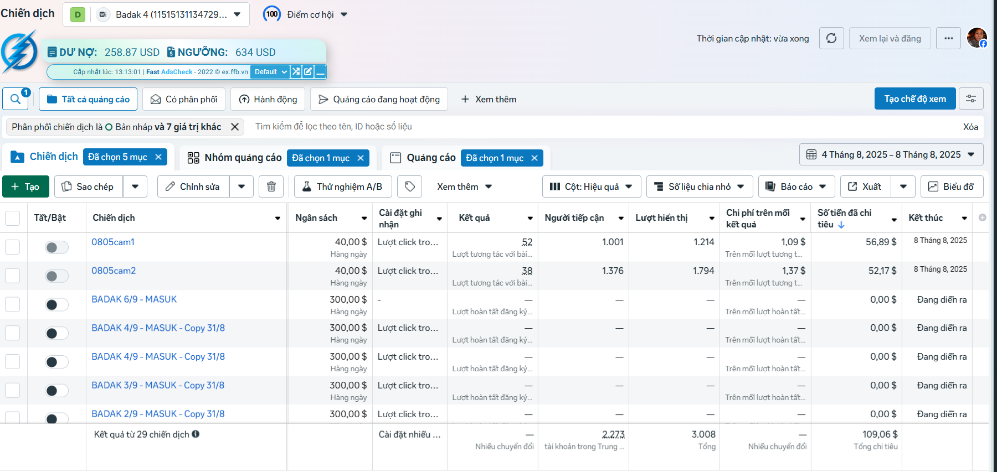Click Xóa to clear filters
Viewport: 997px width, 472px height.
[x=970, y=127]
